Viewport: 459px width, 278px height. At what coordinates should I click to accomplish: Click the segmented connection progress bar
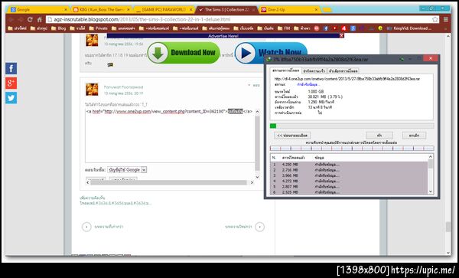point(352,149)
